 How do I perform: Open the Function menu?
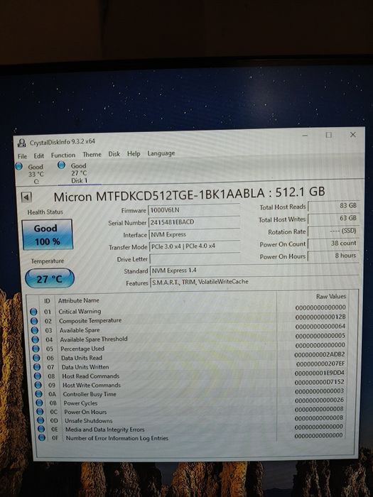pos(63,155)
